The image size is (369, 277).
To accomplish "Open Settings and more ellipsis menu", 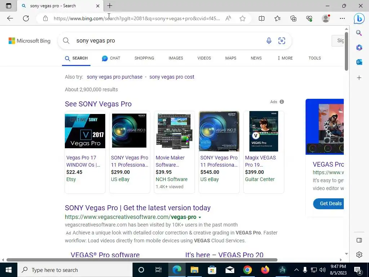I will [342, 18].
